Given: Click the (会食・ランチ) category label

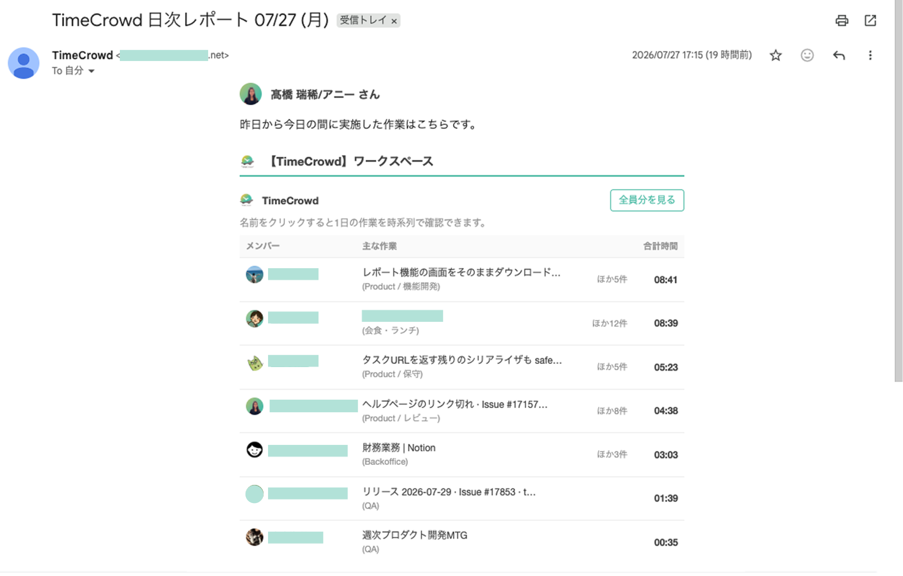Looking at the screenshot, I should [390, 331].
